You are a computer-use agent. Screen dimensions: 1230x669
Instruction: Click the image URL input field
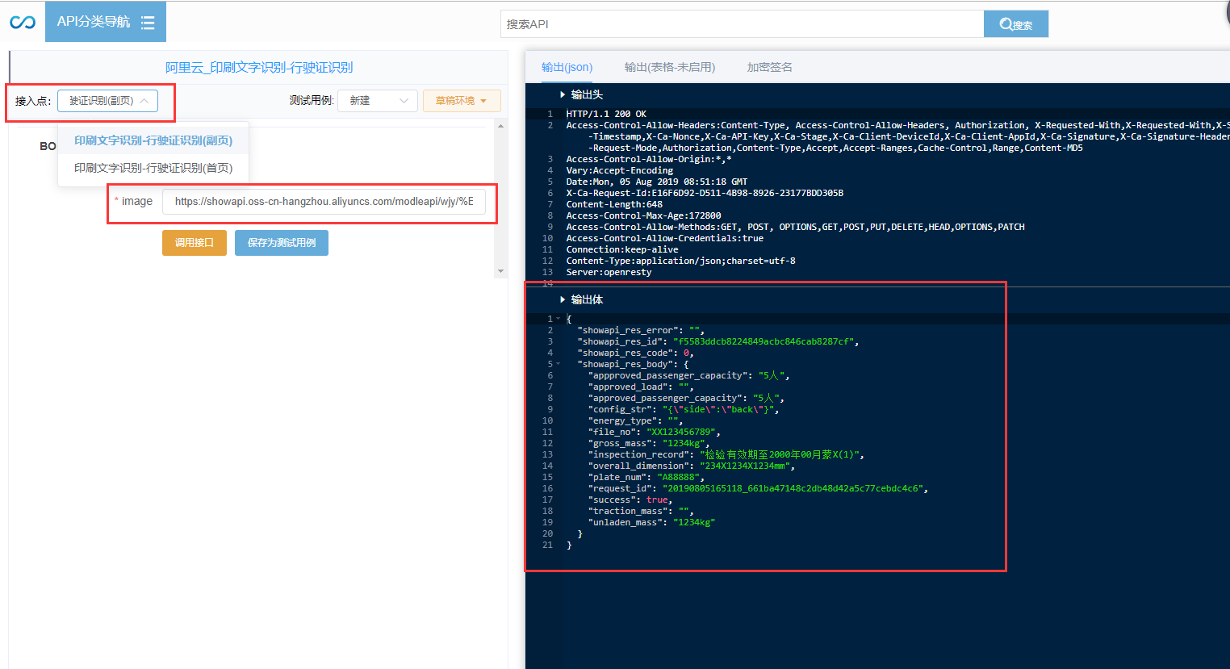(x=324, y=201)
